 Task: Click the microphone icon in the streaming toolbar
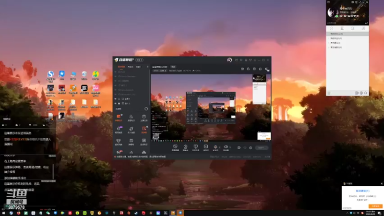[x=215, y=147]
